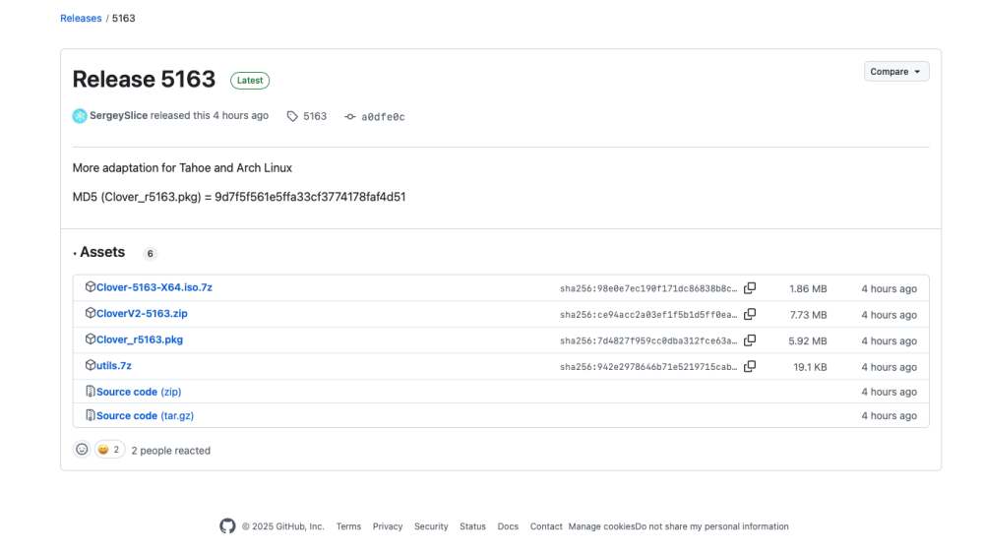Screen dimensions: 984x555
Task: Click the package icon beside Clover_r5163.pkg
Action: point(91,339)
